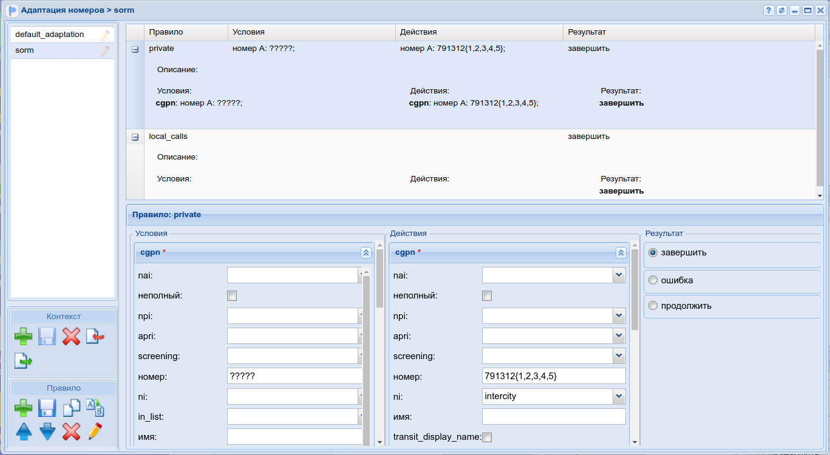The image size is (830, 455).
Task: Select default_adaptation in the context list
Action: (50, 35)
